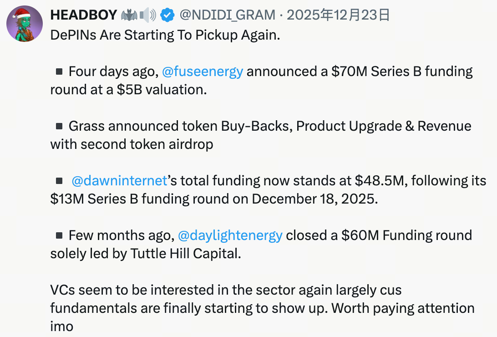Open the @NDIDI_GRAM handle link

(227, 15)
